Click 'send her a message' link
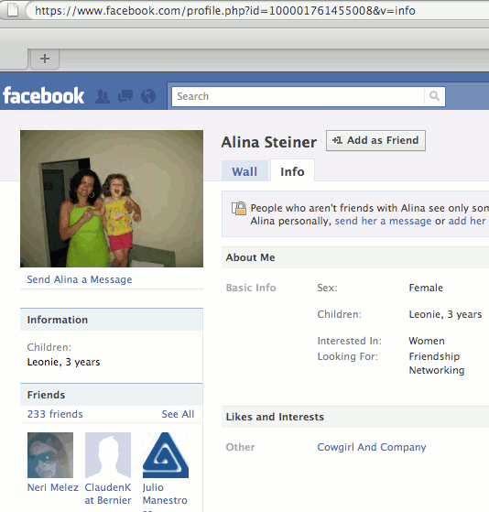 [383, 221]
